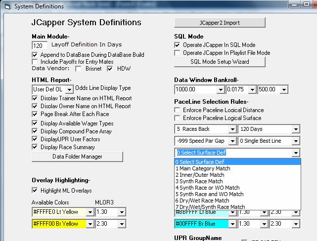Viewport: 317px width, 241px height.
Task: Open the #BBFFFF Lt Blue color dropdown
Action: (x=232, y=213)
